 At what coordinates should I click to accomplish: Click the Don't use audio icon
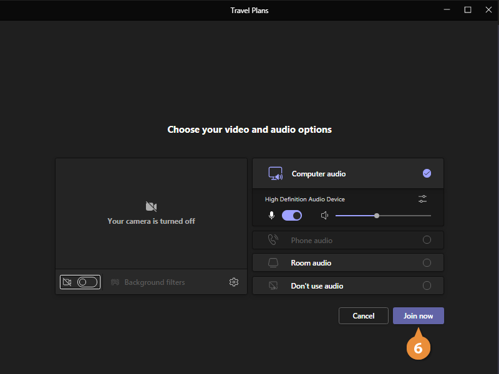273,286
